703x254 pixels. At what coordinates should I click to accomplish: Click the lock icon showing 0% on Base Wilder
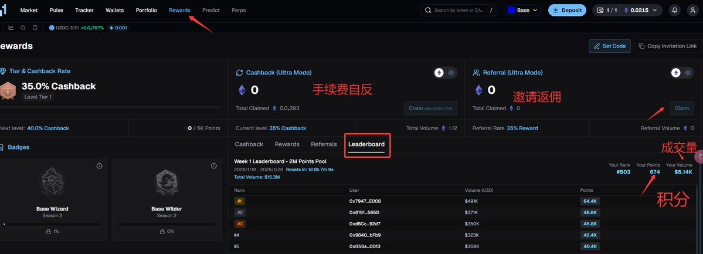pyautogui.click(x=163, y=232)
